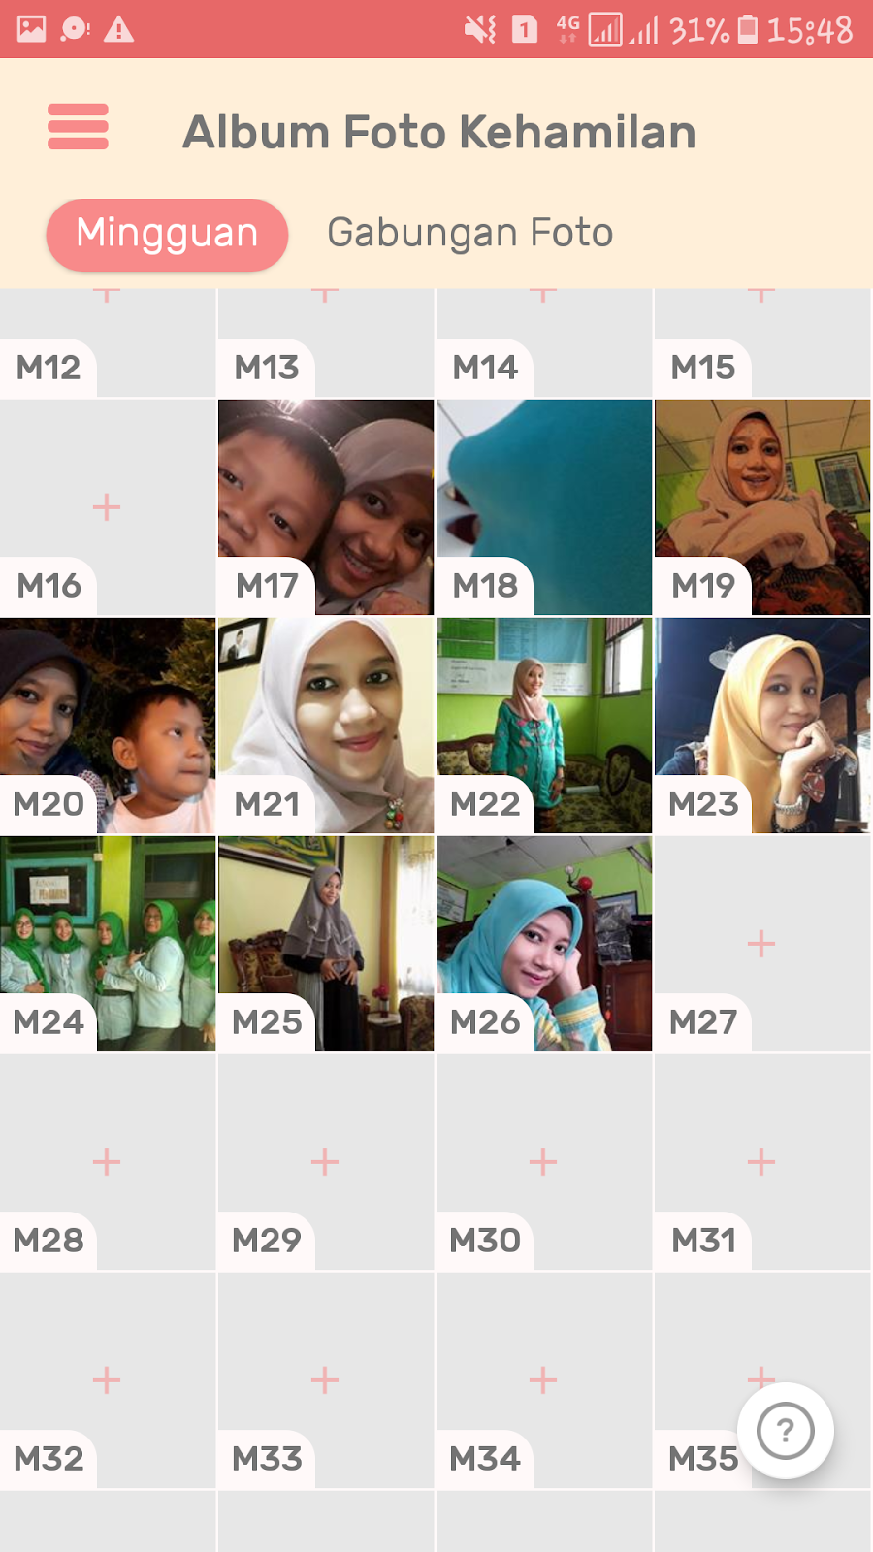Screen dimensions: 873x1552
Task: Open the M17 week photo
Action: click(326, 507)
